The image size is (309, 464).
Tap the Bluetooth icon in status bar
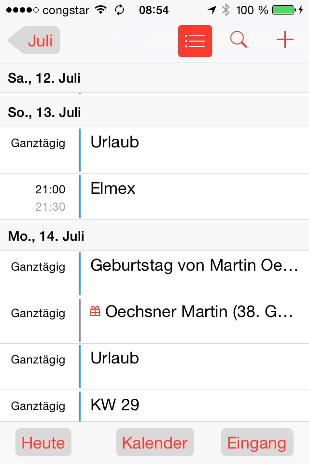pos(225,10)
